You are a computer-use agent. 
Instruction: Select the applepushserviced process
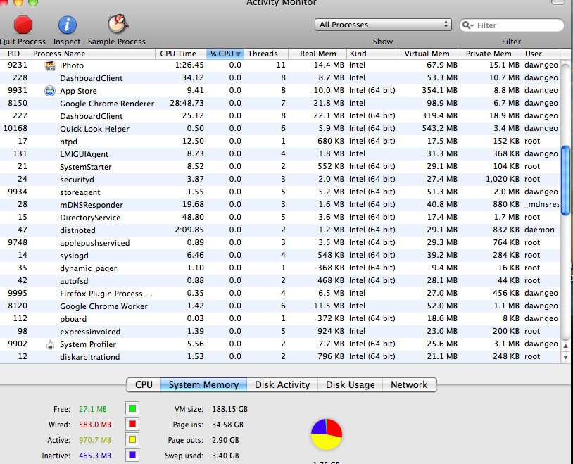click(280, 243)
